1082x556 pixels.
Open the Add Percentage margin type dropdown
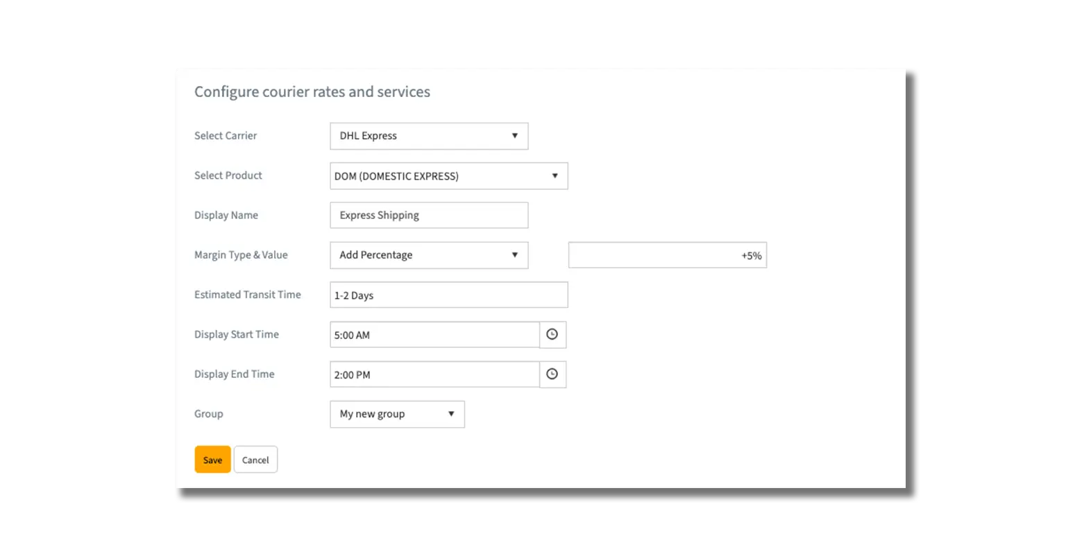[x=428, y=255]
